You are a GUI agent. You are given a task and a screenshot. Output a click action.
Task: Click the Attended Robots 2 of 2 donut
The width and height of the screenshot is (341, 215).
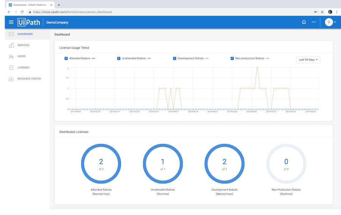coord(101,164)
